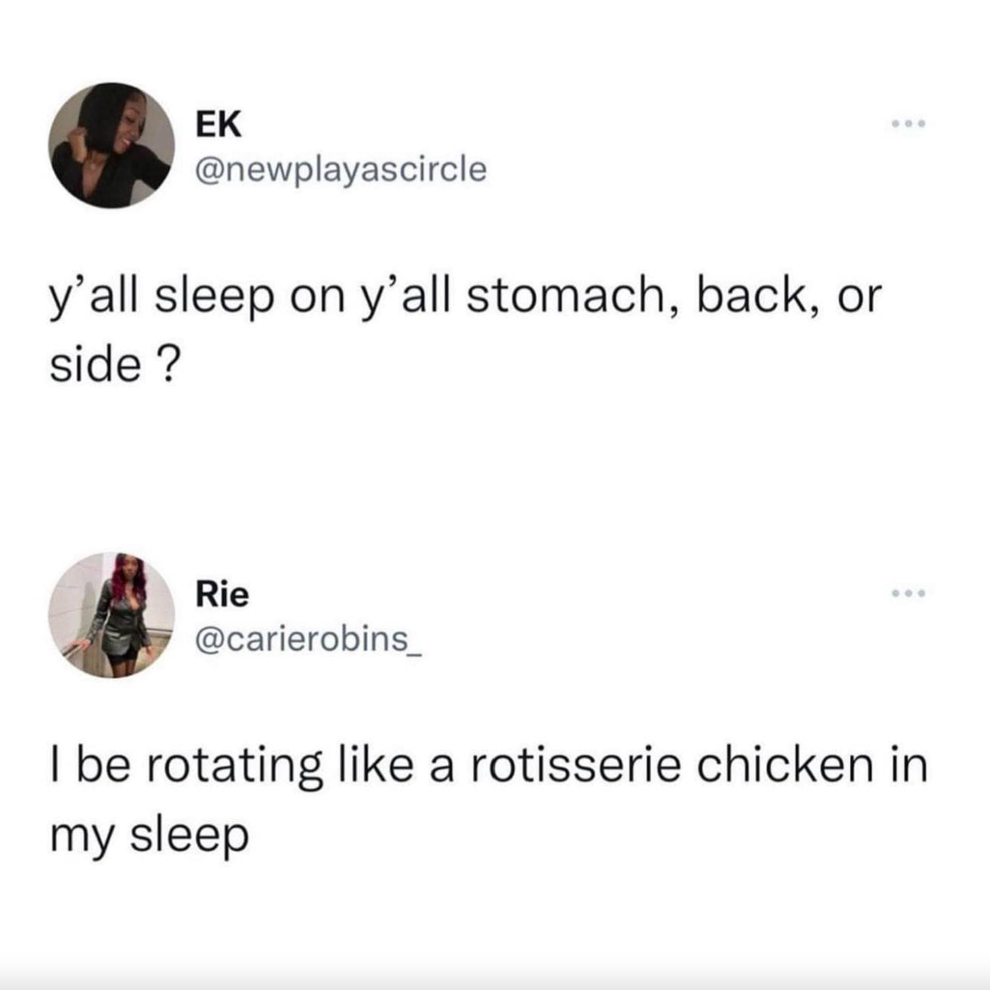990x990 pixels.
Task: Click EK's round profile picture
Action: pos(112,145)
